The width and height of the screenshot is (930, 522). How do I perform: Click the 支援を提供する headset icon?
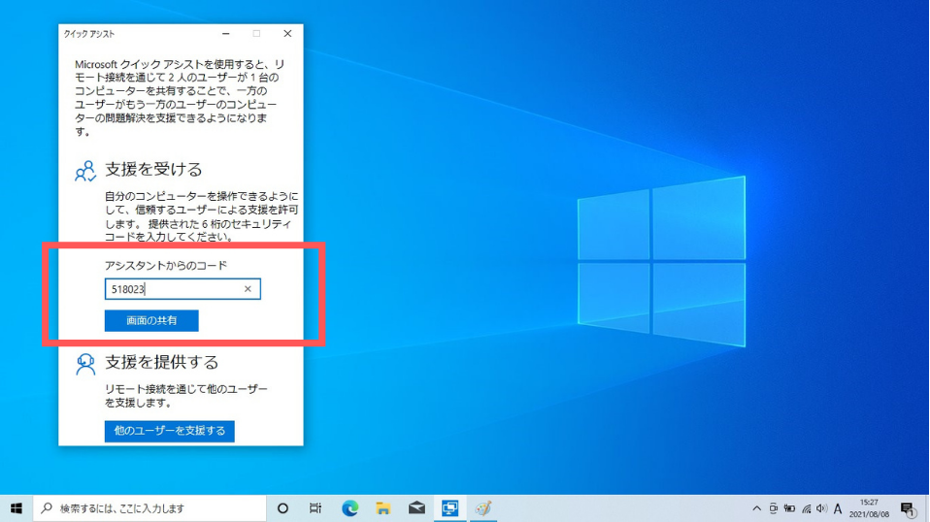coord(85,364)
